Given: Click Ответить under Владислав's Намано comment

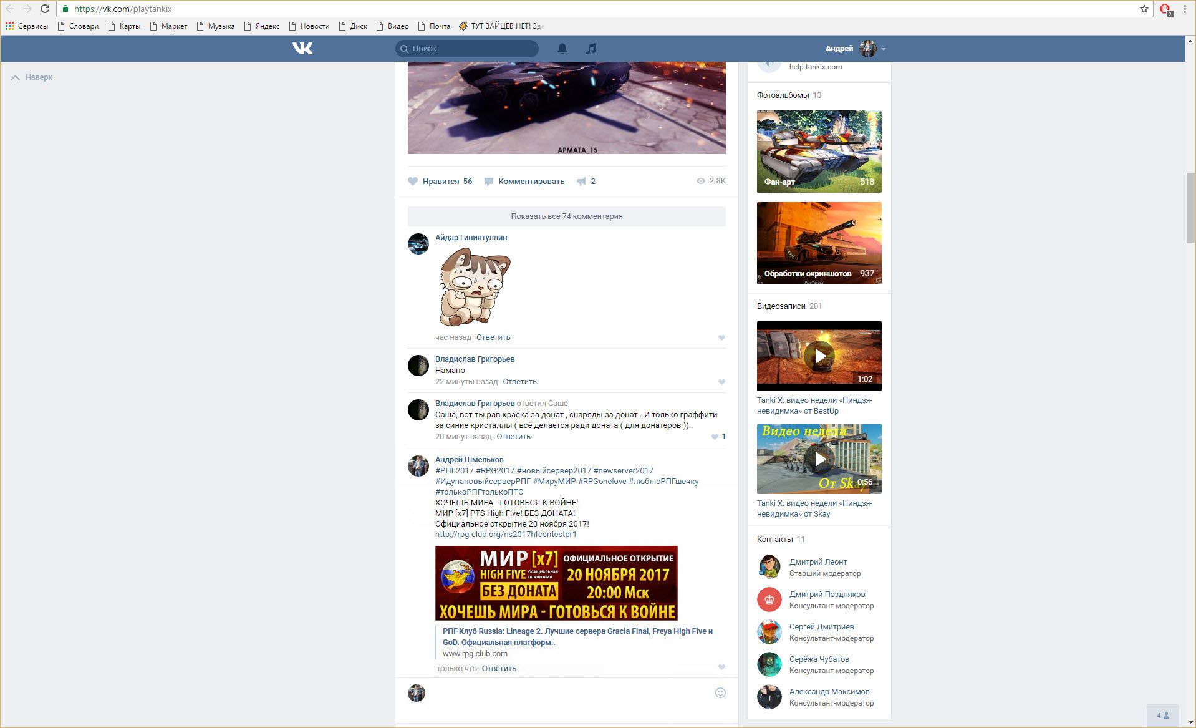Looking at the screenshot, I should (519, 382).
